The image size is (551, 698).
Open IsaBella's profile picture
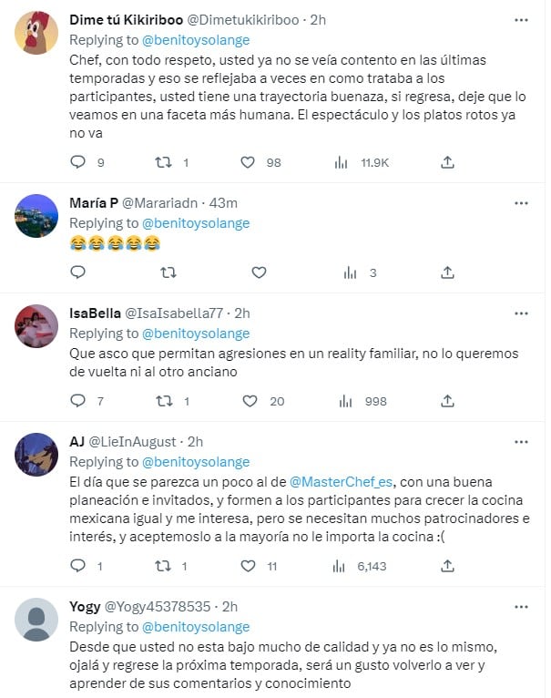(x=37, y=326)
